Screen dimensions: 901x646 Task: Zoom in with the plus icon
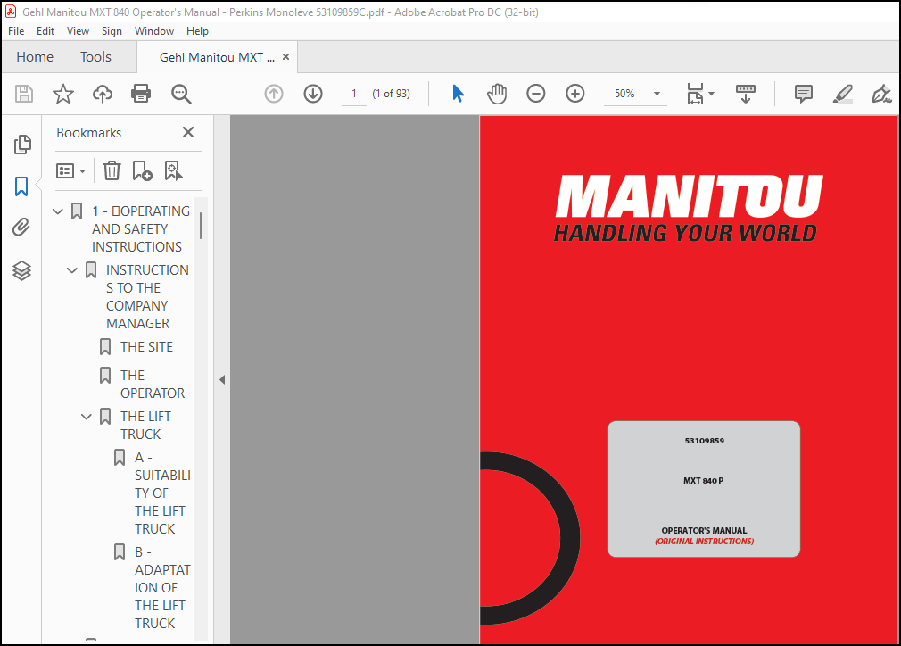575,93
